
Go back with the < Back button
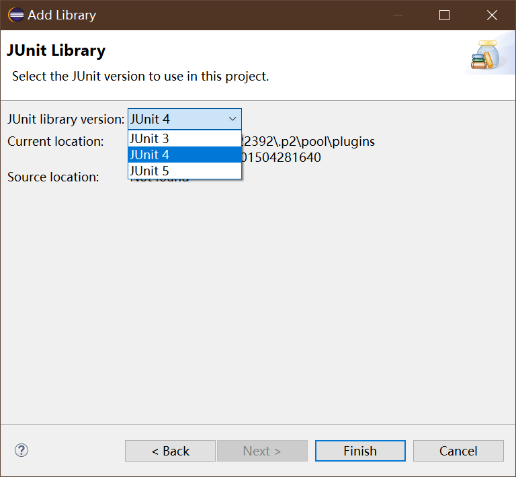coord(170,451)
